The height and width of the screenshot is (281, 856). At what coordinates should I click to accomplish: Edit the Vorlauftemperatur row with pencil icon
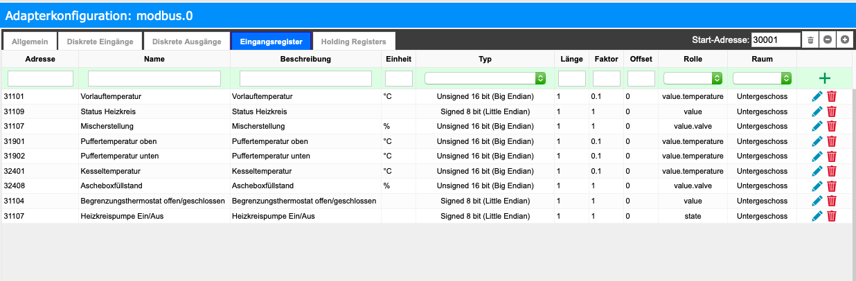(x=817, y=96)
